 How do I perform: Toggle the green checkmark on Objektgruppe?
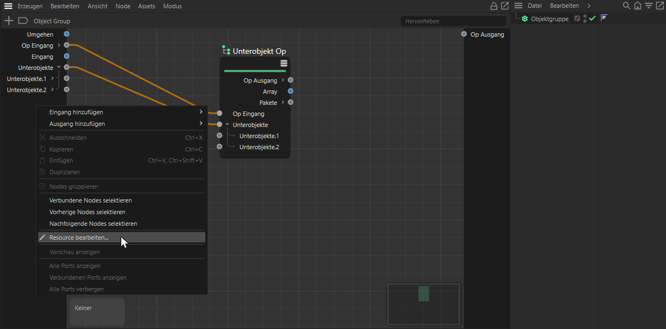[x=592, y=18]
